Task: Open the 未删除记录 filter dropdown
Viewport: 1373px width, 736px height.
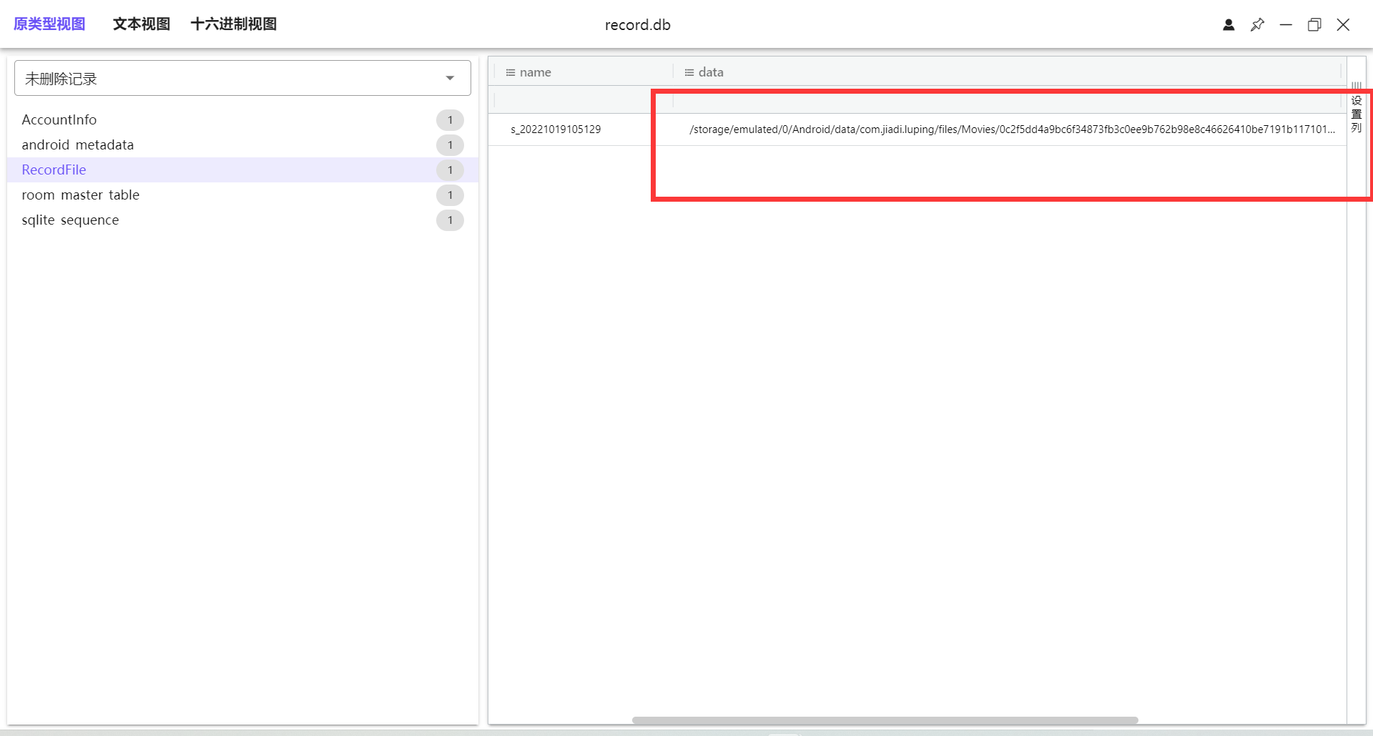Action: point(242,78)
